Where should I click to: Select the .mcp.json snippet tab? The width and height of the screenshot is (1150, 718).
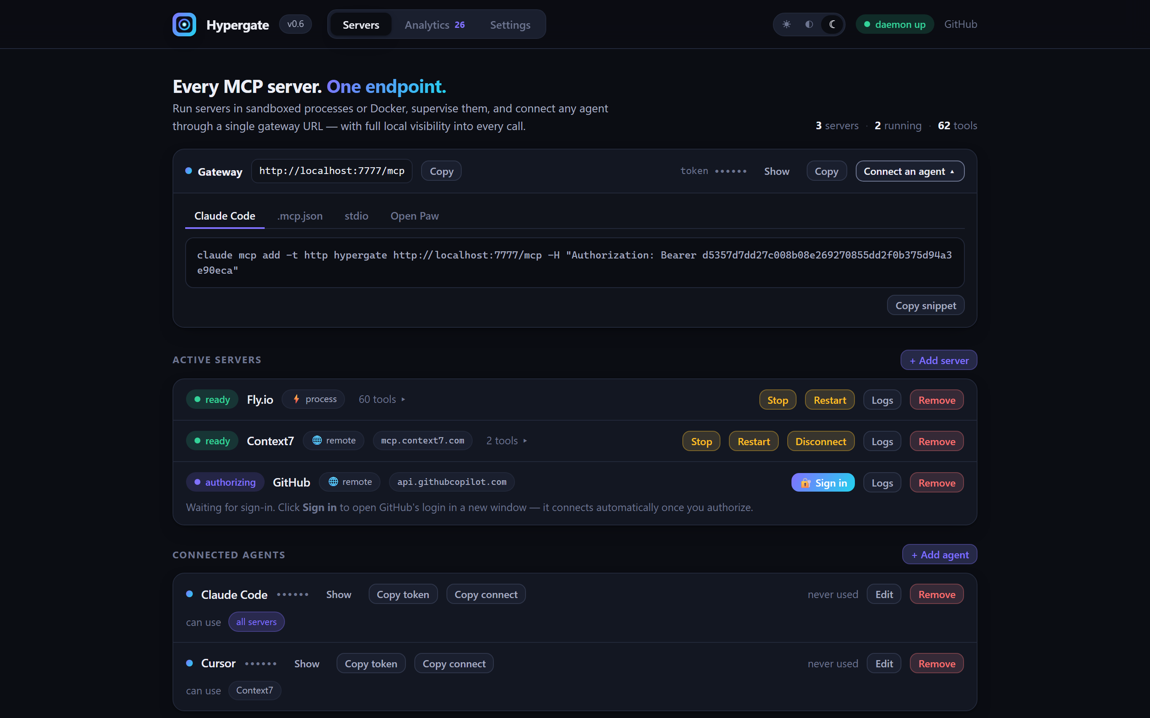(x=300, y=216)
